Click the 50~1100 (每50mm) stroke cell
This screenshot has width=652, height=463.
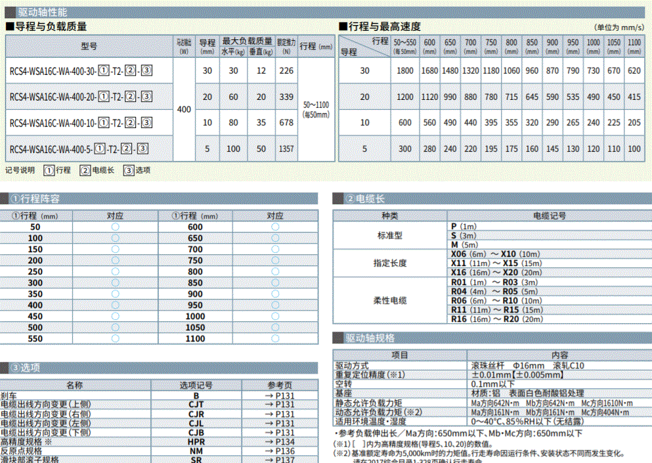316,110
